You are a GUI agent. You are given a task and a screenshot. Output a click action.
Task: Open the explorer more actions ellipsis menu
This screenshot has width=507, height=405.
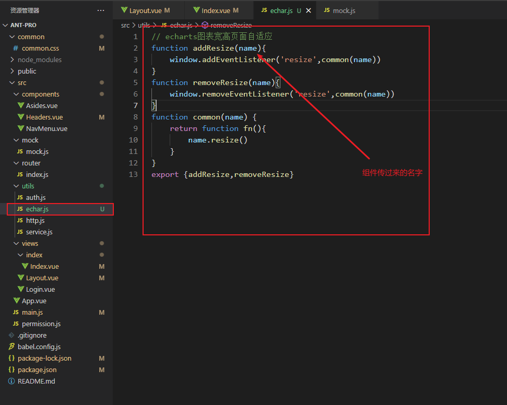pyautogui.click(x=101, y=10)
